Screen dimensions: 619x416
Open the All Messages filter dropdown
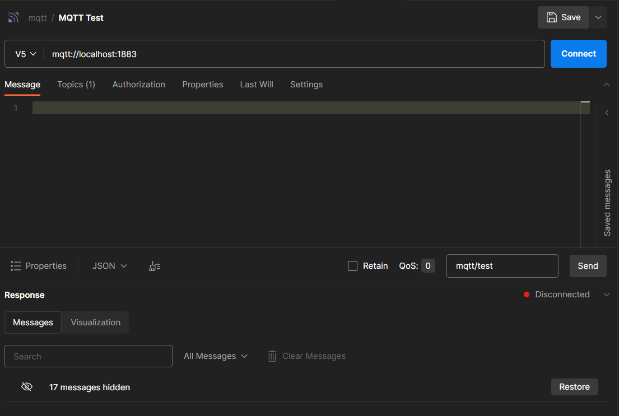click(216, 356)
